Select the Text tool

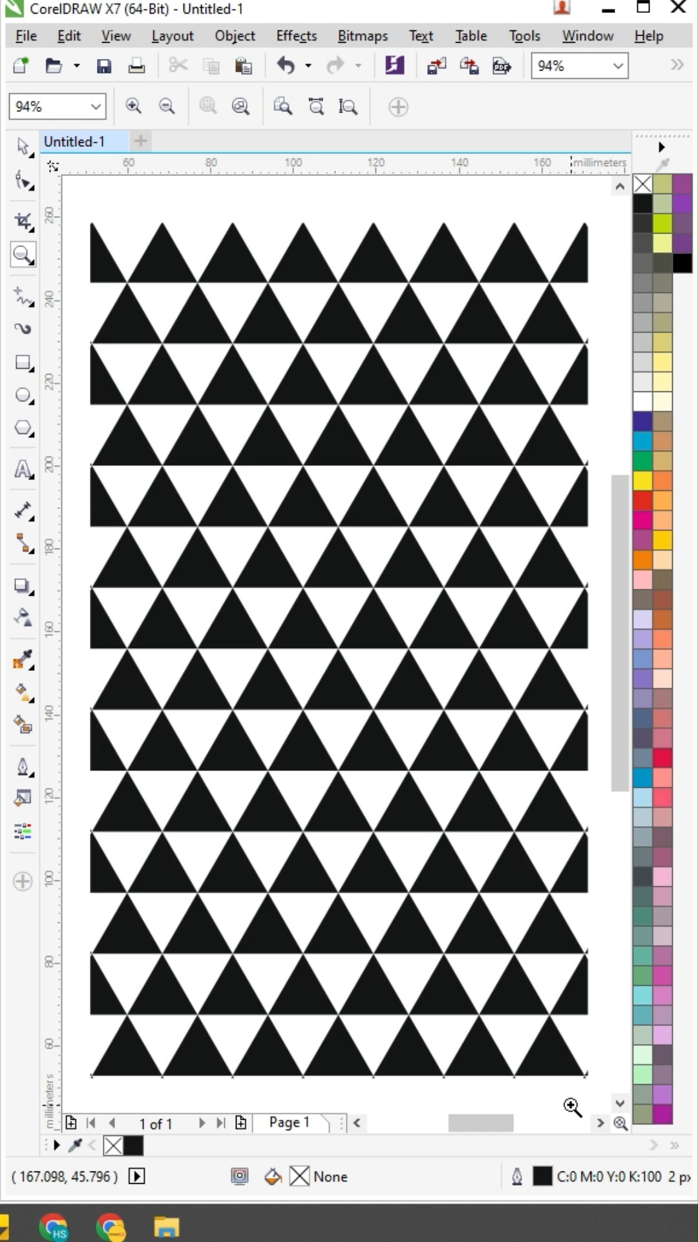click(x=23, y=469)
